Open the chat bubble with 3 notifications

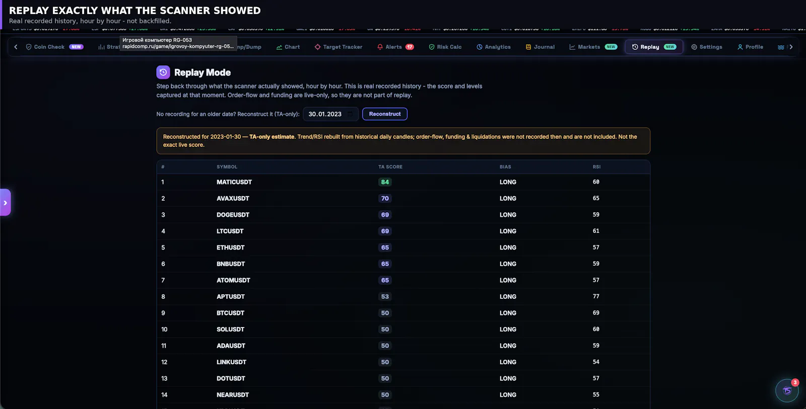pos(787,391)
